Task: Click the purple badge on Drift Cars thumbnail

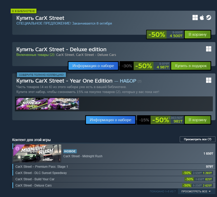Action: 19,101
